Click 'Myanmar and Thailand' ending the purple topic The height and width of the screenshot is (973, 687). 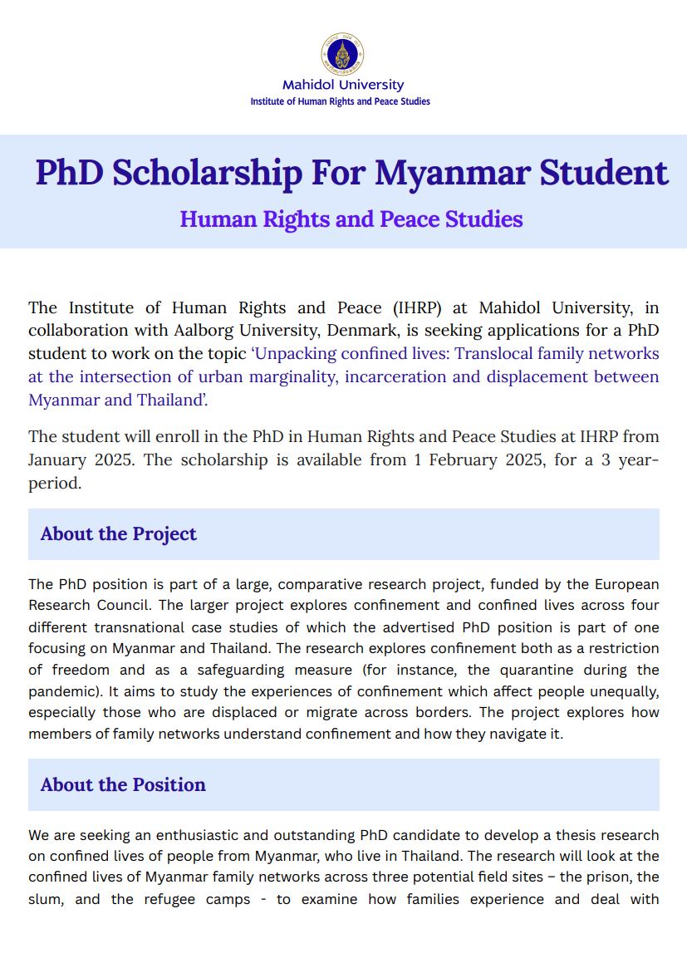point(115,401)
